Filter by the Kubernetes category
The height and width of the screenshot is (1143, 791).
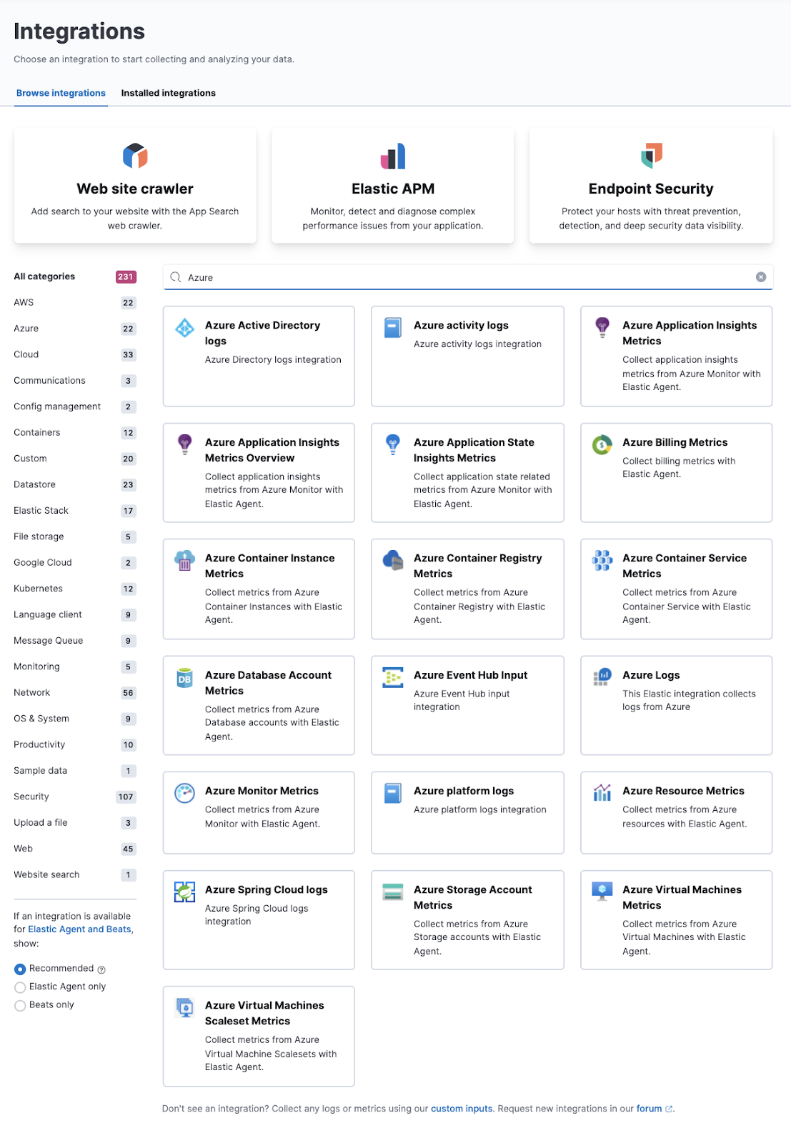(x=75, y=589)
